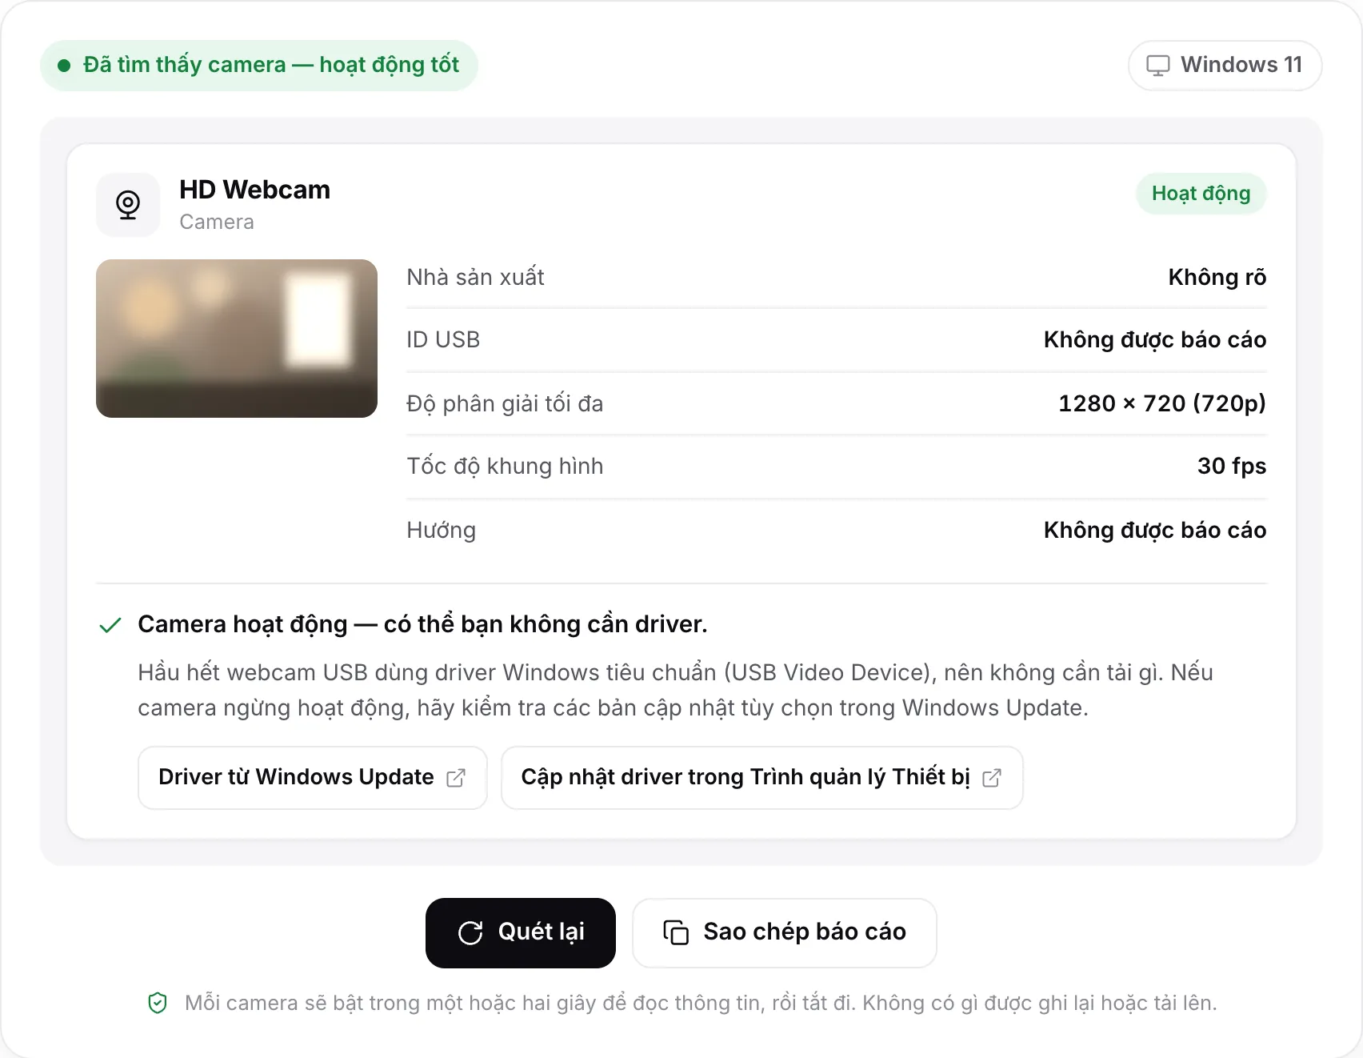Click the Quét lại rescan button
This screenshot has width=1363, height=1058.
(x=521, y=932)
